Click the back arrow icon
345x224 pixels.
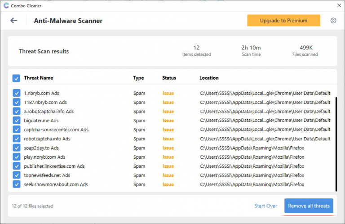point(13,21)
